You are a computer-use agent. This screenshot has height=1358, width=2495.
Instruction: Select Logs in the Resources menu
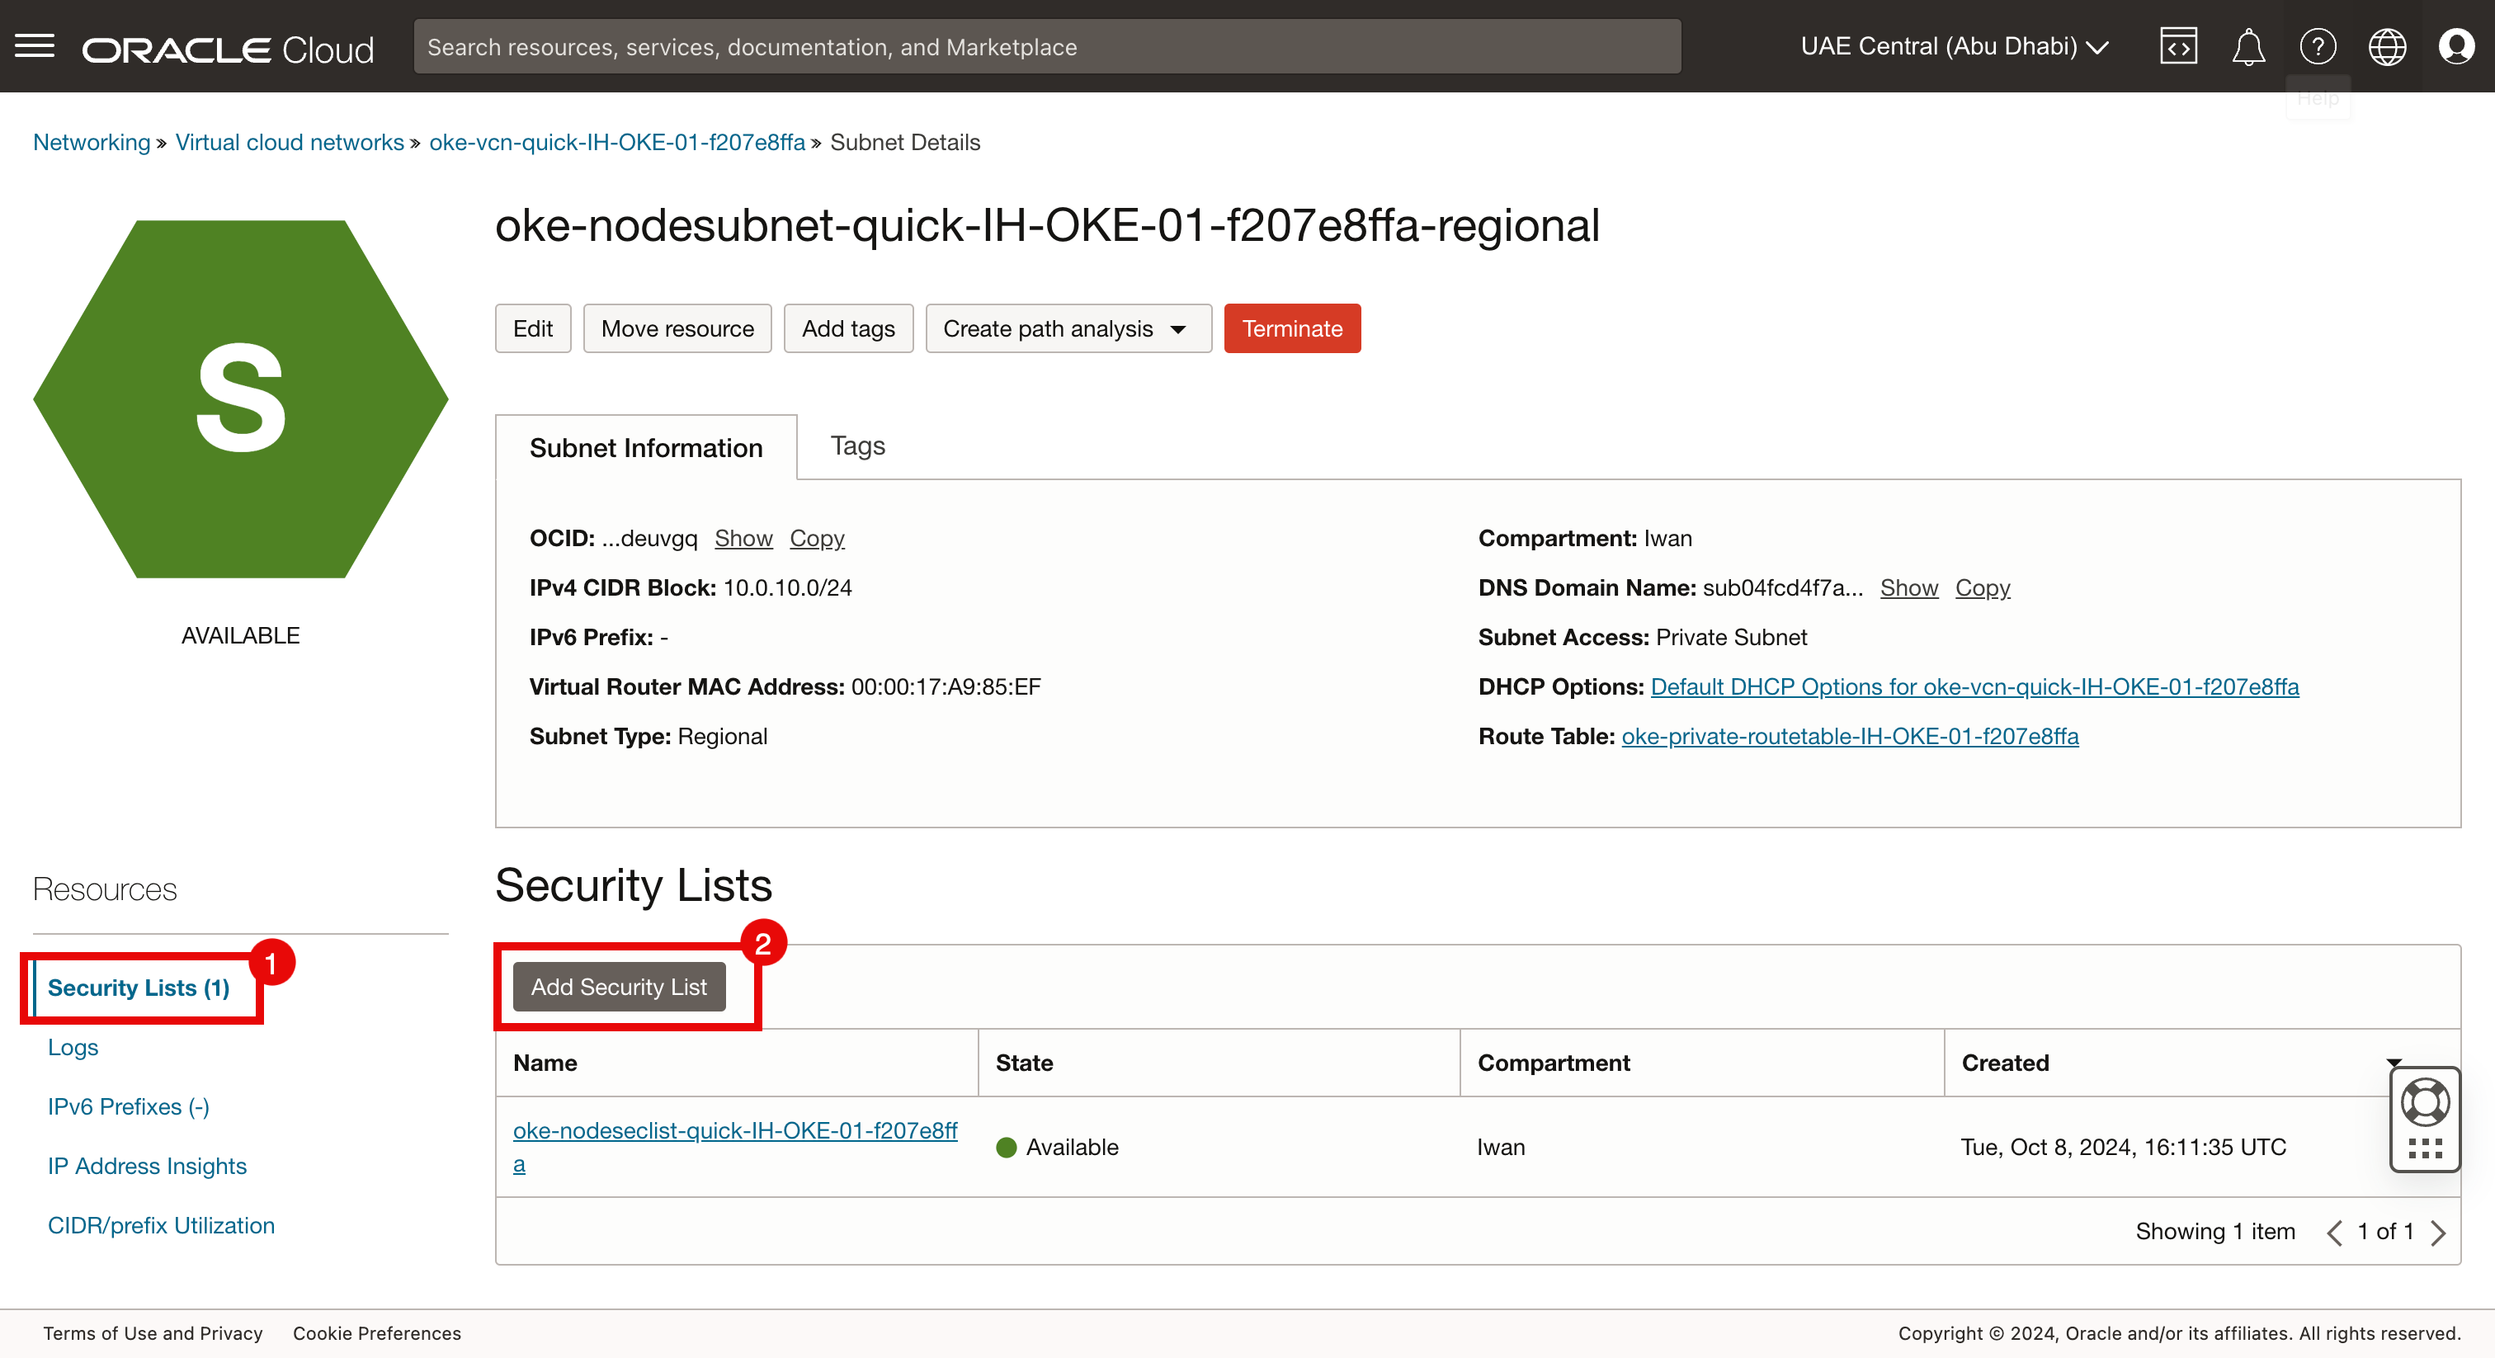pyautogui.click(x=73, y=1047)
